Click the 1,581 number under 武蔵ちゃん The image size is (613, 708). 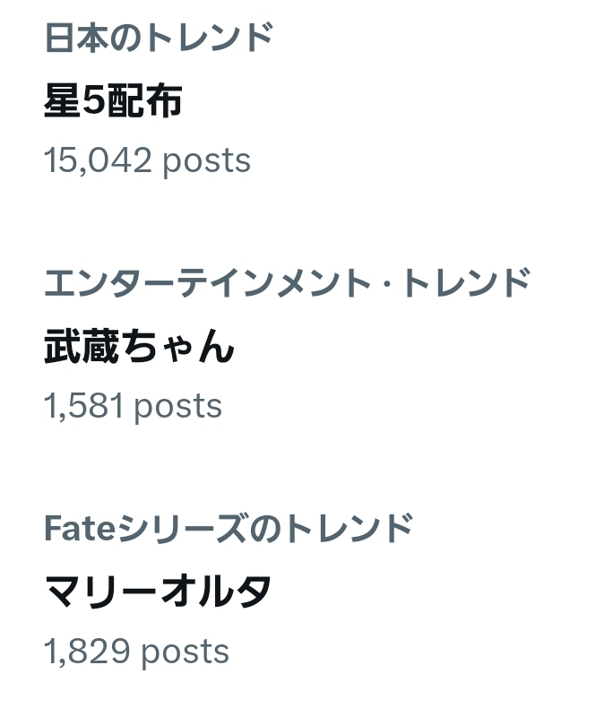point(83,406)
